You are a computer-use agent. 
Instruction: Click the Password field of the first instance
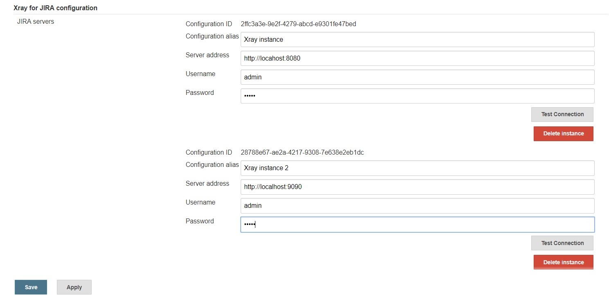tap(417, 96)
